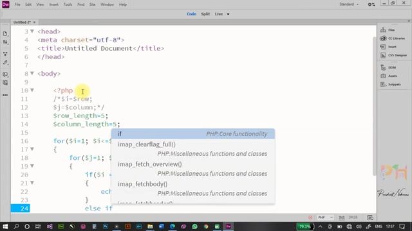Open the Tools menu

[x=68, y=4]
